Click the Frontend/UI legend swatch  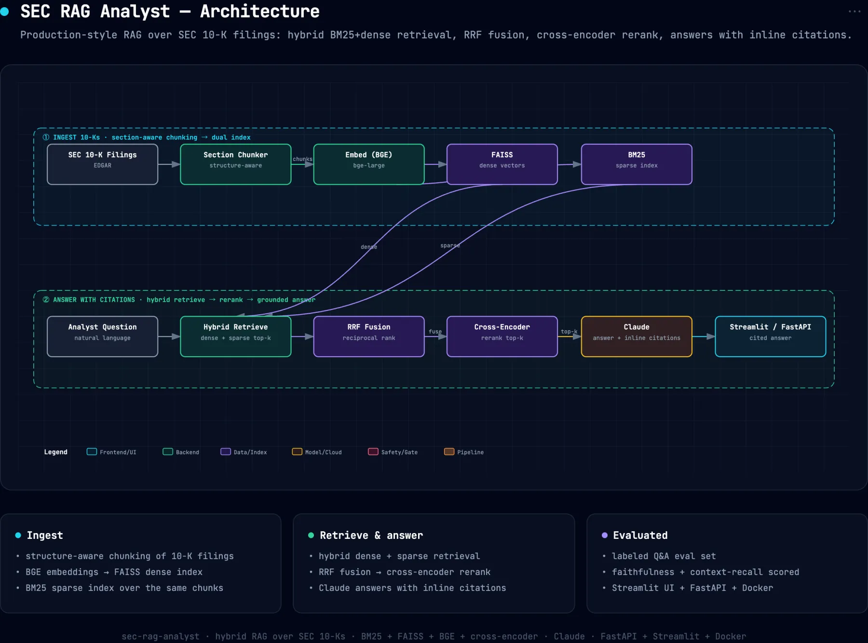point(92,452)
